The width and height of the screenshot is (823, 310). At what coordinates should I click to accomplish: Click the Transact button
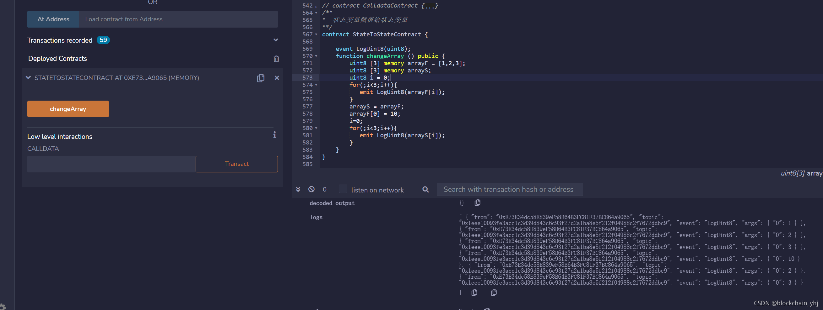(x=237, y=164)
